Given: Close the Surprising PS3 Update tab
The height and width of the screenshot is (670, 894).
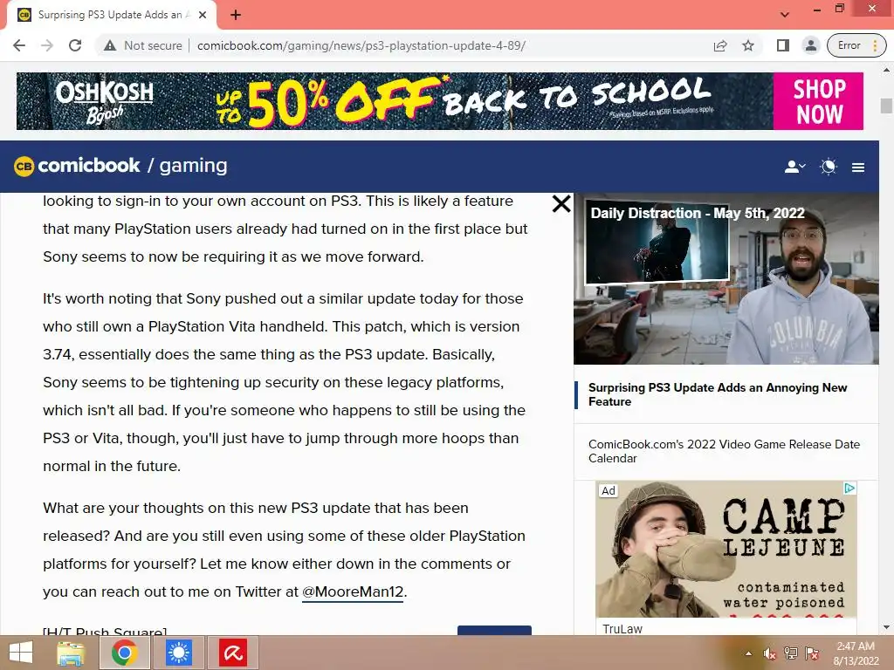Looking at the screenshot, I should tap(203, 15).
